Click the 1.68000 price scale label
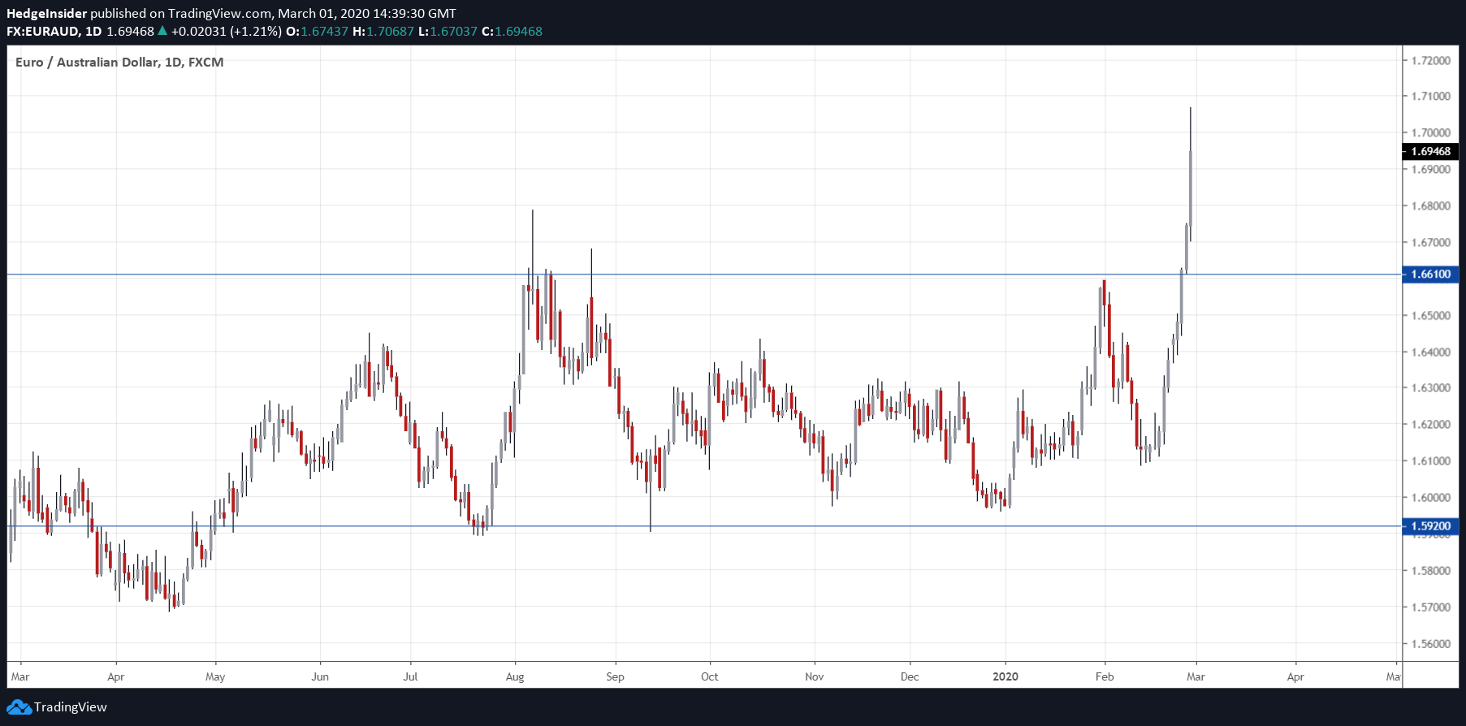 (1430, 205)
